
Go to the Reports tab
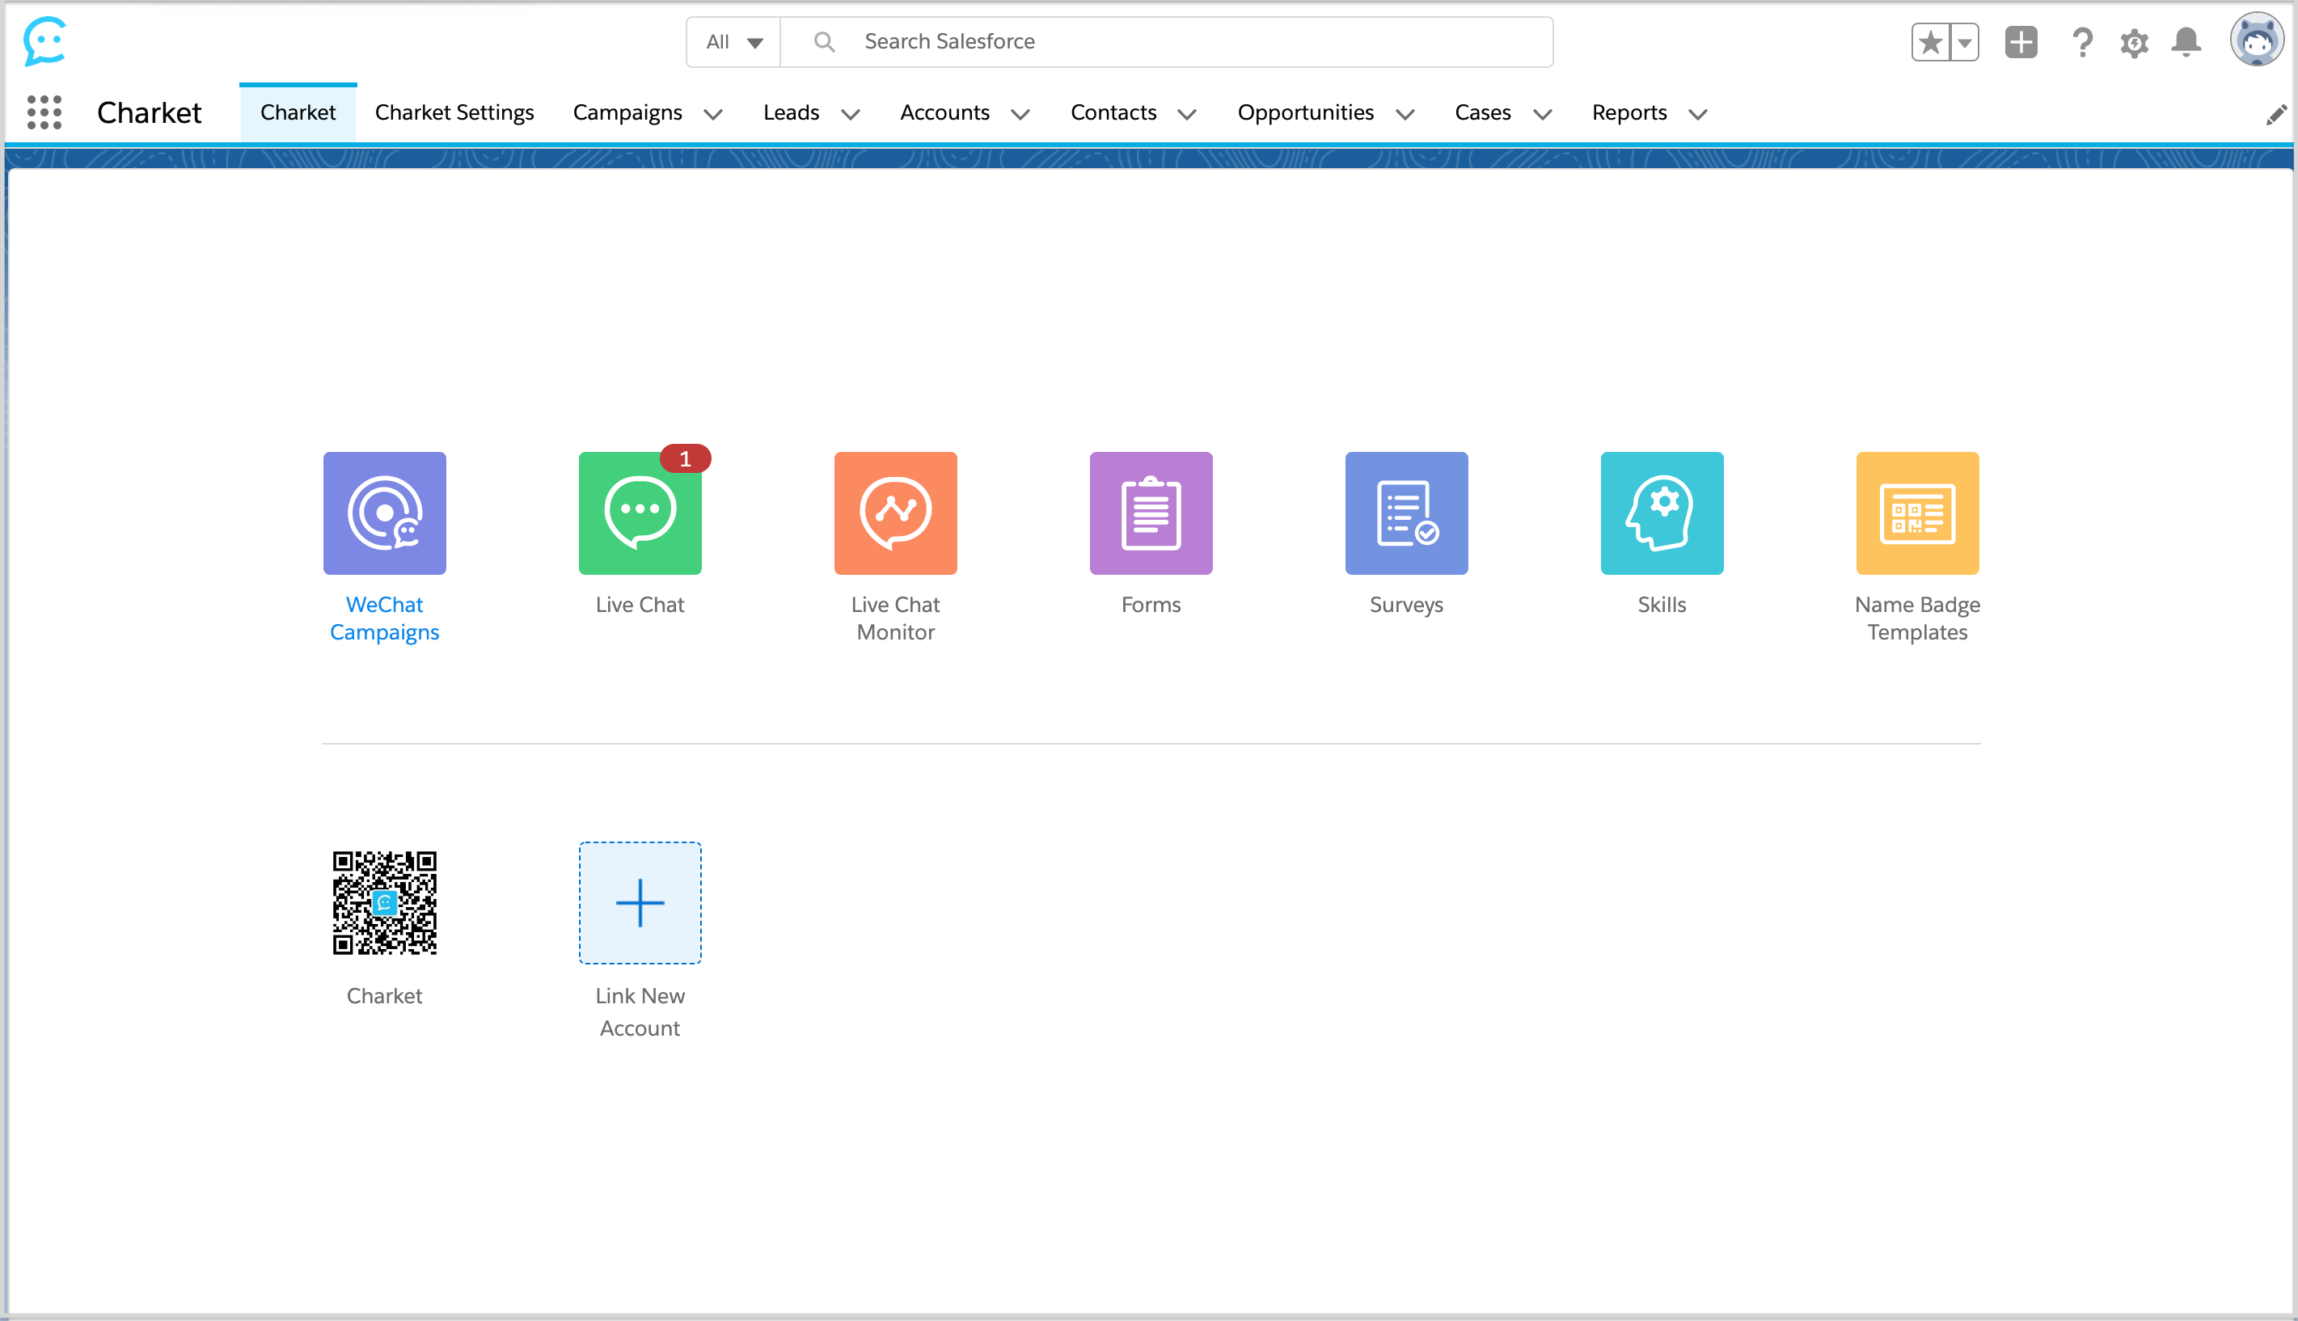coord(1629,112)
